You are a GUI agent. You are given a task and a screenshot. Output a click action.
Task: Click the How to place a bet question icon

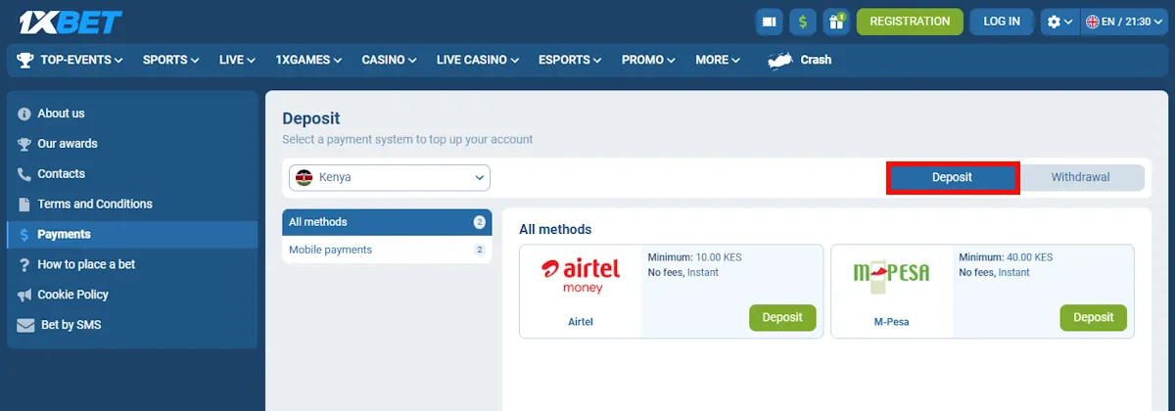(24, 265)
